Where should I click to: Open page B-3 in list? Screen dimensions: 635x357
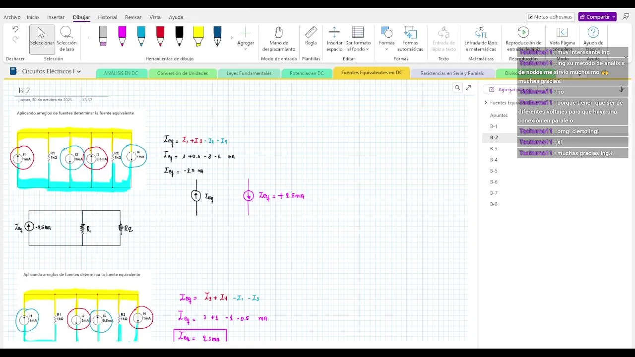(x=494, y=149)
